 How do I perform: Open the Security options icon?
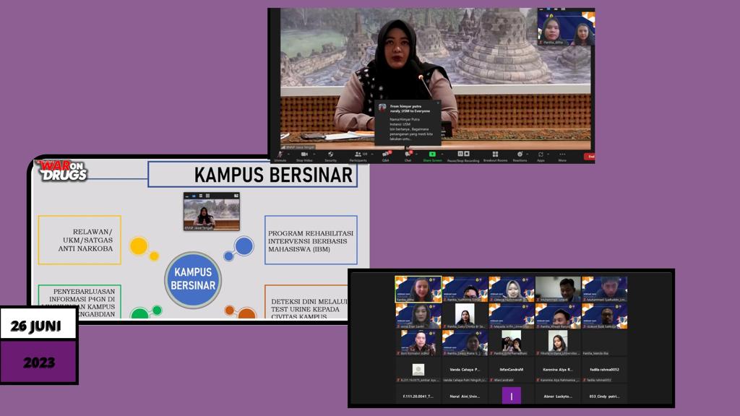pos(331,155)
